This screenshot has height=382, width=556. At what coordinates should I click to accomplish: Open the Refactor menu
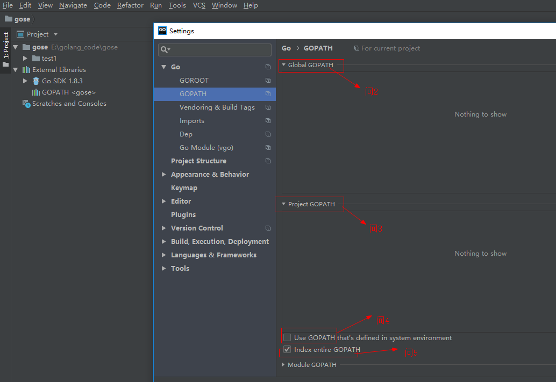(130, 5)
